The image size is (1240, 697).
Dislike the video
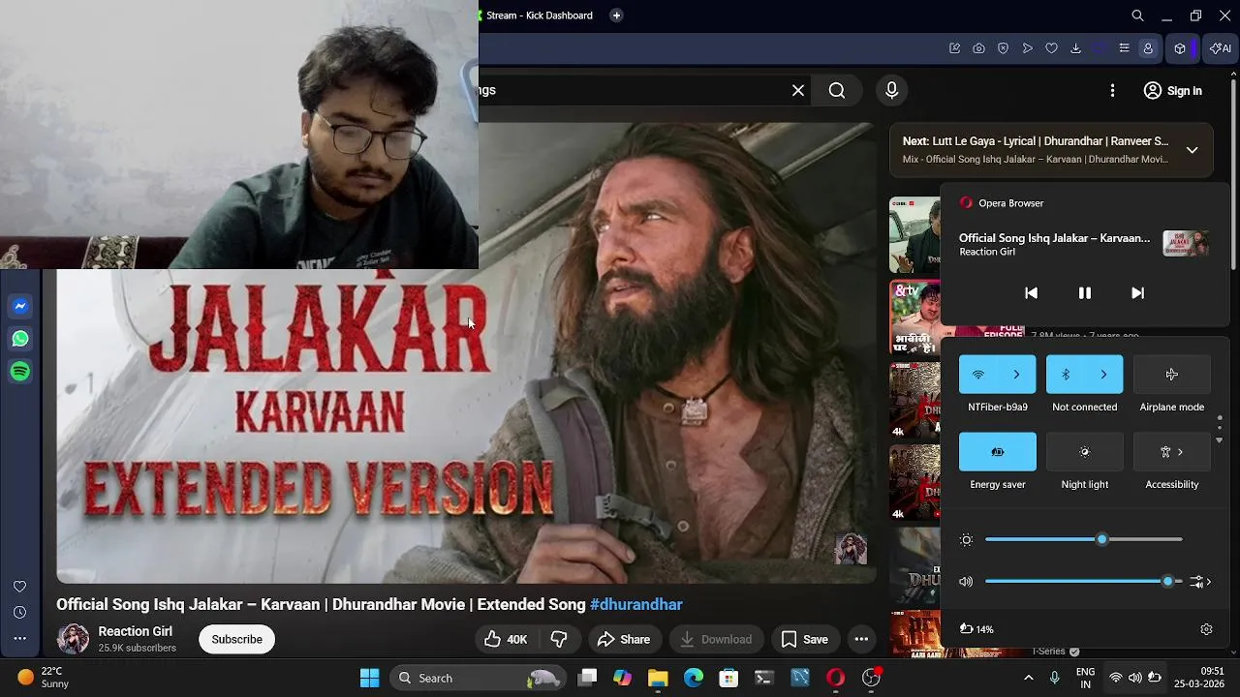pyautogui.click(x=559, y=639)
